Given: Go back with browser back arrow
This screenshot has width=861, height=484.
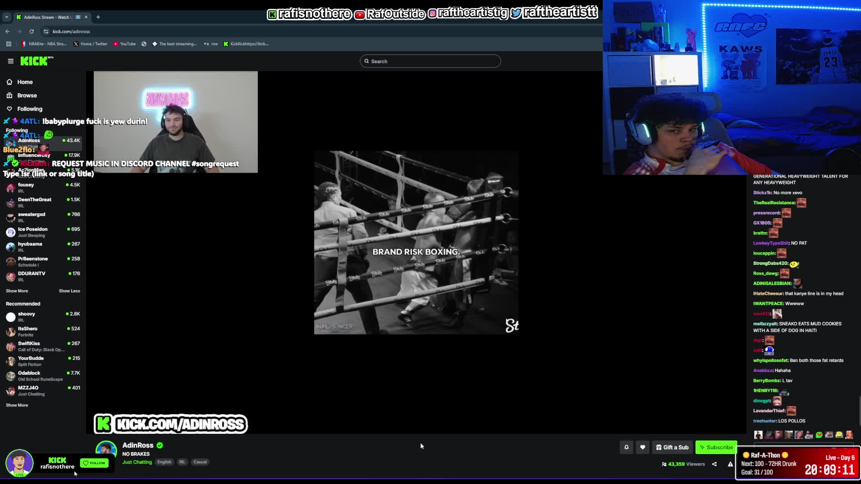Looking at the screenshot, I should 8,31.
